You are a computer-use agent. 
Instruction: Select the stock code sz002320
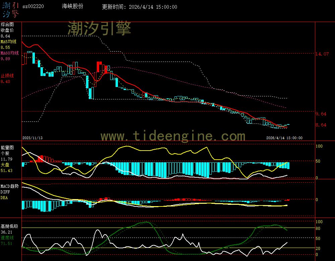(x=33, y=7)
